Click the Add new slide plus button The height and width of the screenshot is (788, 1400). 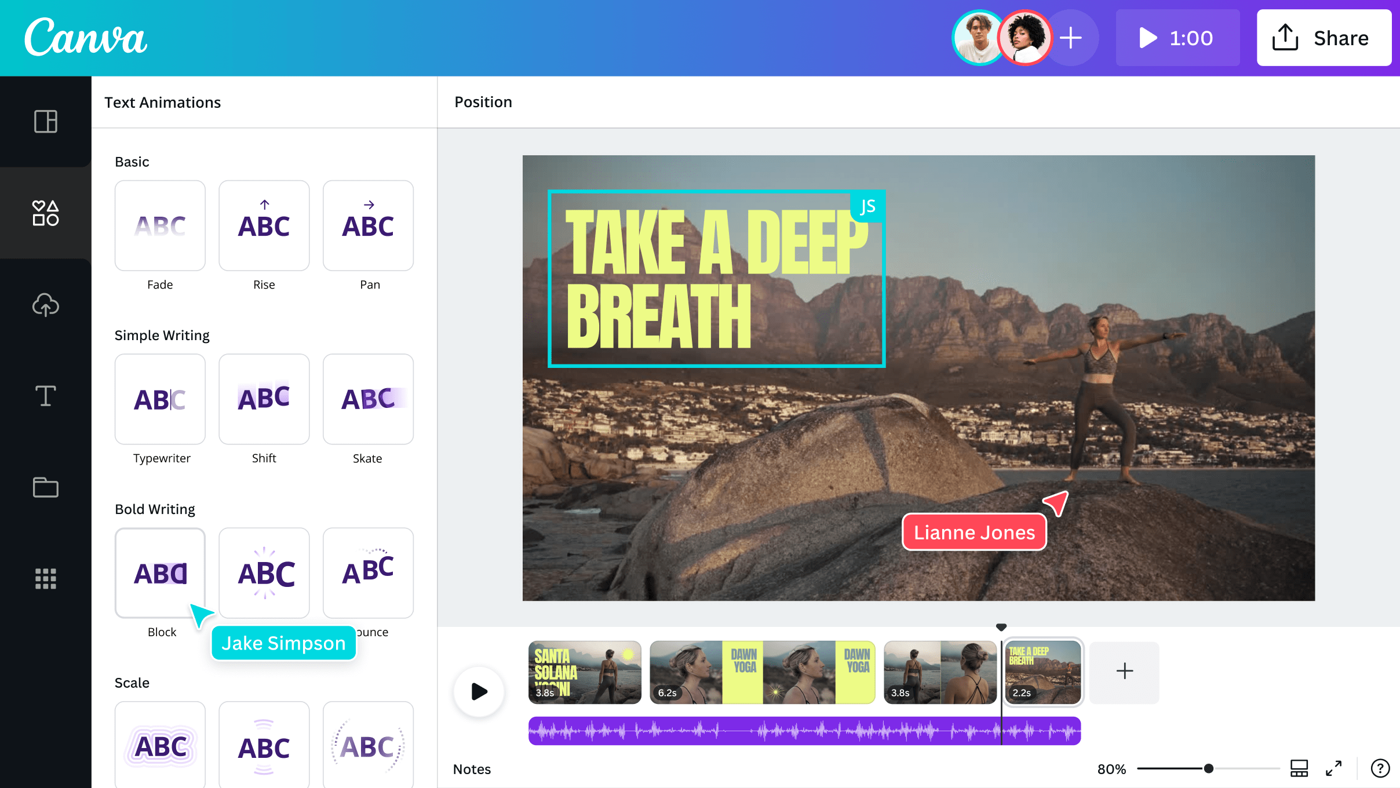coord(1122,670)
